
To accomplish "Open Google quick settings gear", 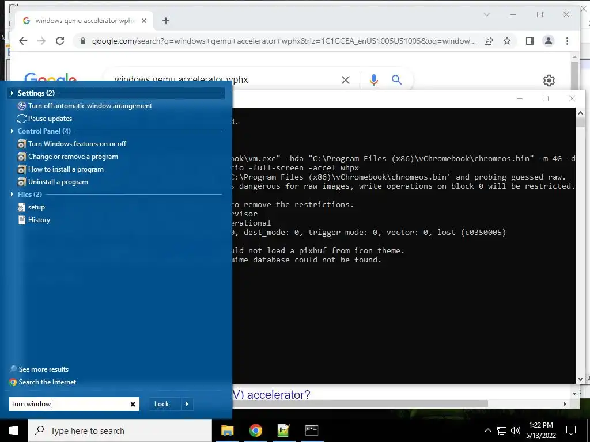I will pyautogui.click(x=549, y=81).
